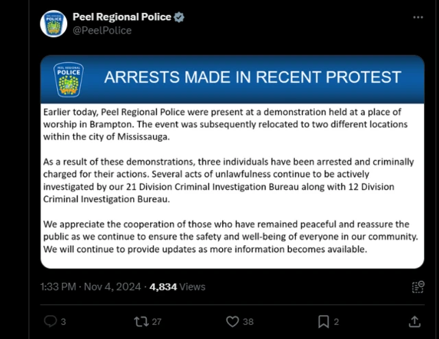Reply to the Peel Police post
The image size is (439, 339).
click(50, 321)
